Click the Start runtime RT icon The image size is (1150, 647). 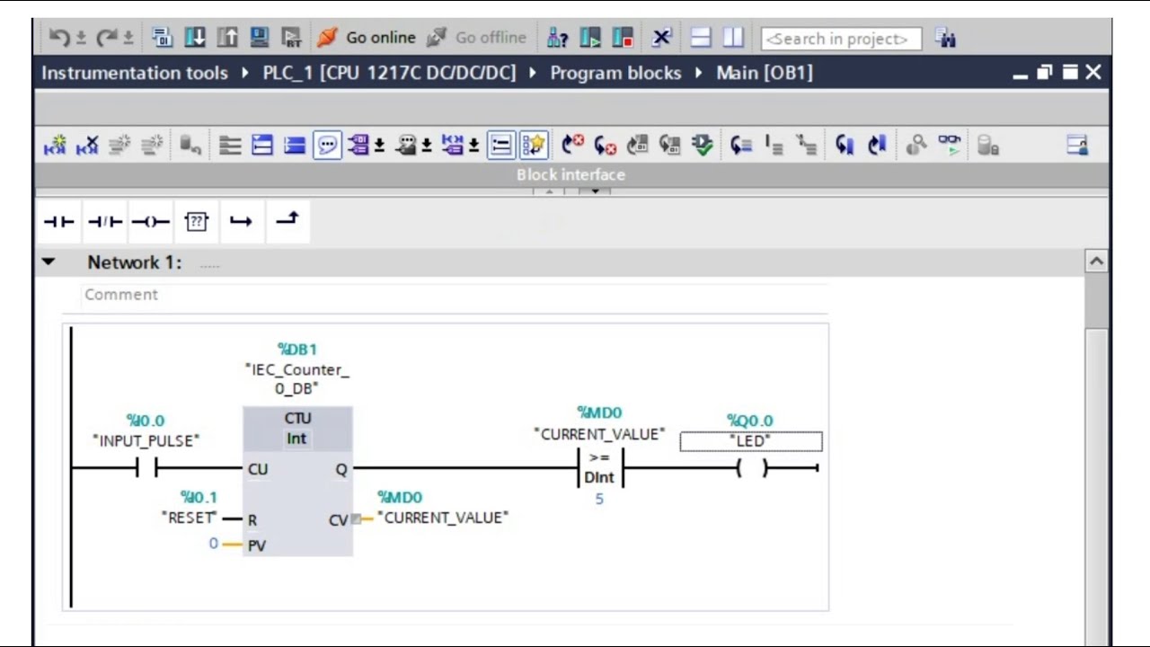tap(292, 38)
